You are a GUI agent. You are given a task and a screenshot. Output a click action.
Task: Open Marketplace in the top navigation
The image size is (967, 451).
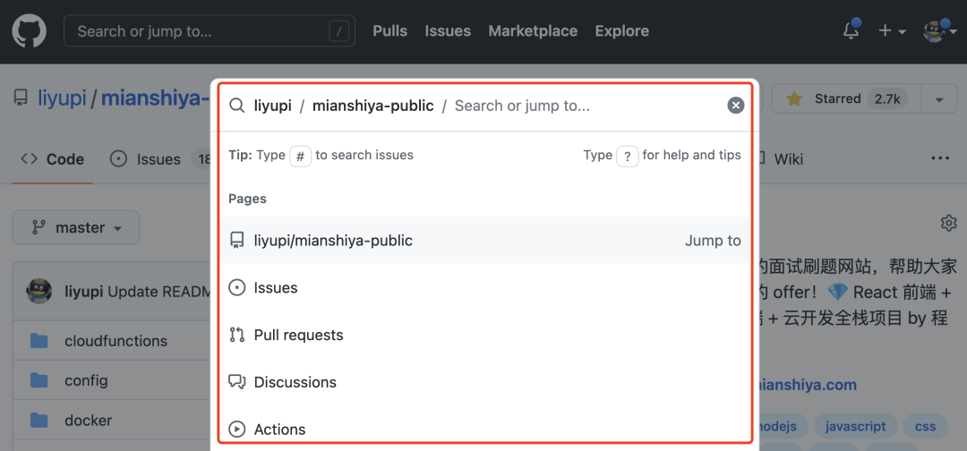pos(533,30)
